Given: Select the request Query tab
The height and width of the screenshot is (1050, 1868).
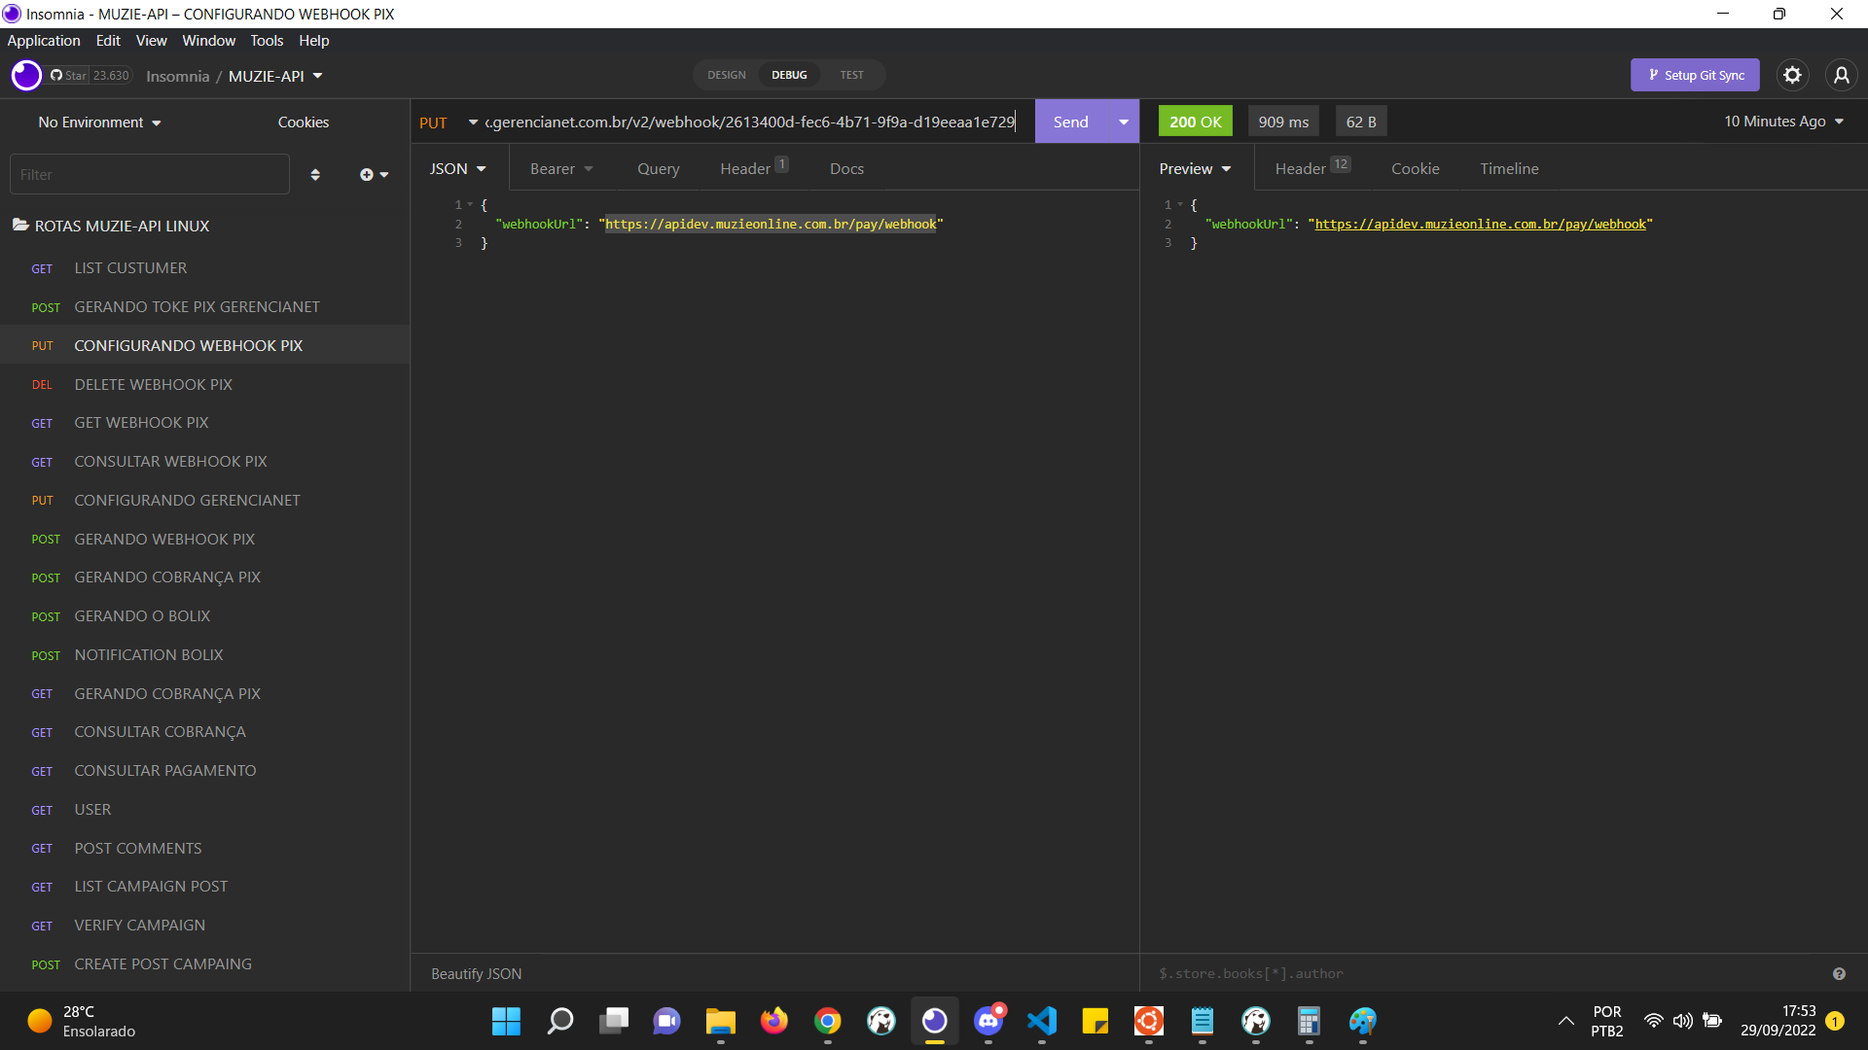Looking at the screenshot, I should 659,168.
